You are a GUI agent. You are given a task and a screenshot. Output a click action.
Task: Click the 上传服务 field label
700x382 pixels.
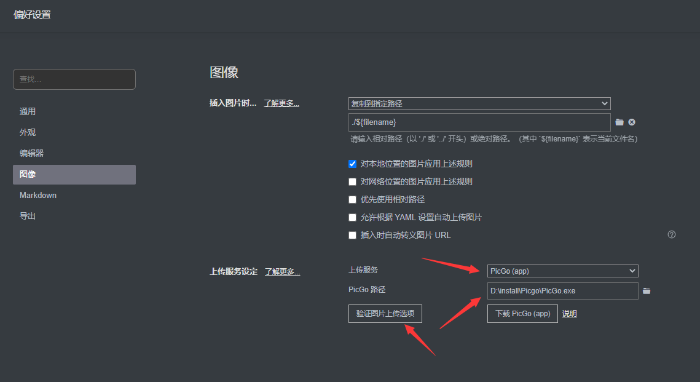[x=363, y=270]
